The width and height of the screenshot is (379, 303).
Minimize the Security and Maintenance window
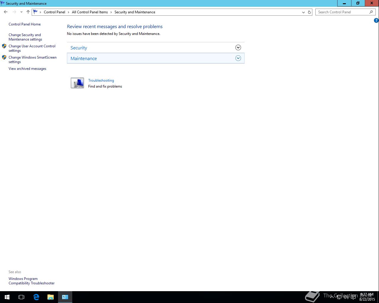click(344, 3)
